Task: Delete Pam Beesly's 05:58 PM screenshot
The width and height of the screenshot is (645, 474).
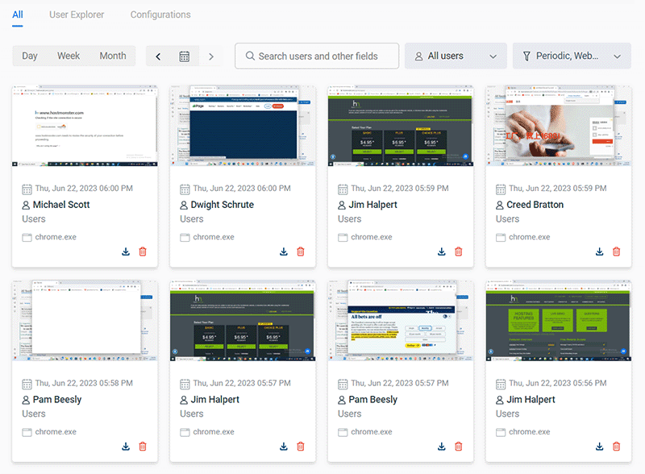Action: pyautogui.click(x=143, y=446)
